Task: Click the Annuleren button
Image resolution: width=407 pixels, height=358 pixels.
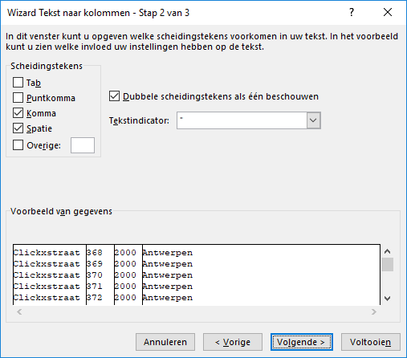Action: (x=165, y=342)
